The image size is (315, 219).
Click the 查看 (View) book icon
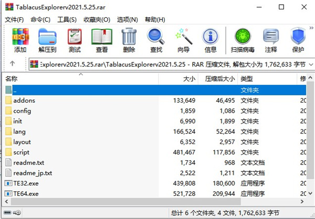click(x=102, y=41)
